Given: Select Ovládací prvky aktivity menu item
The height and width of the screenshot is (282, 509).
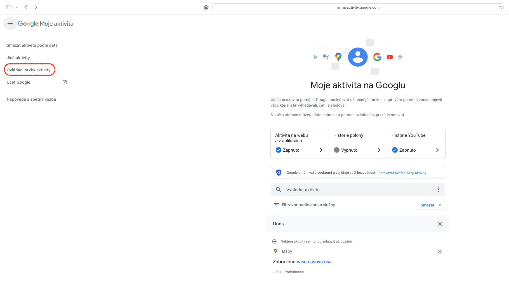Looking at the screenshot, I should (x=29, y=70).
